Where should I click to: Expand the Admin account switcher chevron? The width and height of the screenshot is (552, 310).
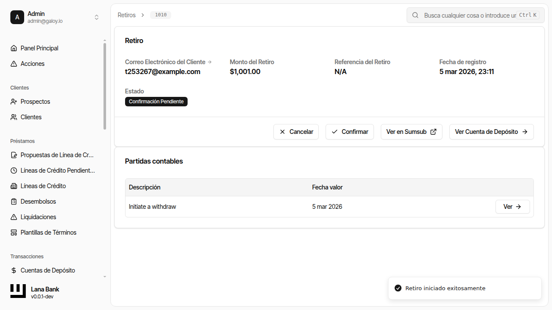coord(97,17)
